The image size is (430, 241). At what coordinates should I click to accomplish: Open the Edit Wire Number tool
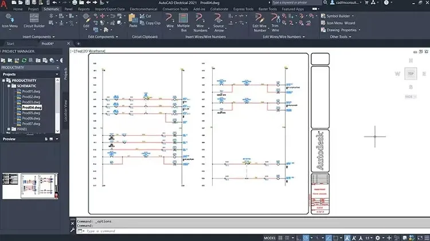(259, 22)
